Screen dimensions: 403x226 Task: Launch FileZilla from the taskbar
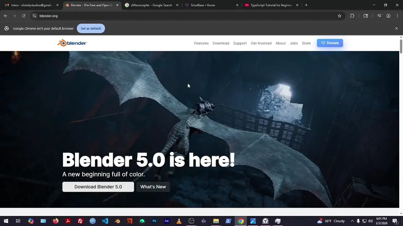tap(80, 221)
